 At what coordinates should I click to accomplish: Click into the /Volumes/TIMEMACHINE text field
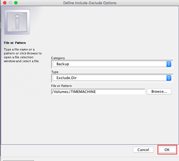[98, 92]
